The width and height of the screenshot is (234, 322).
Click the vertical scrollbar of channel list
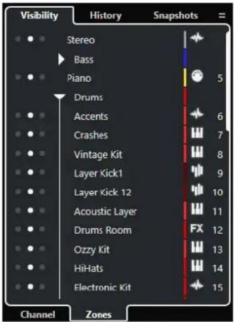click(228, 81)
